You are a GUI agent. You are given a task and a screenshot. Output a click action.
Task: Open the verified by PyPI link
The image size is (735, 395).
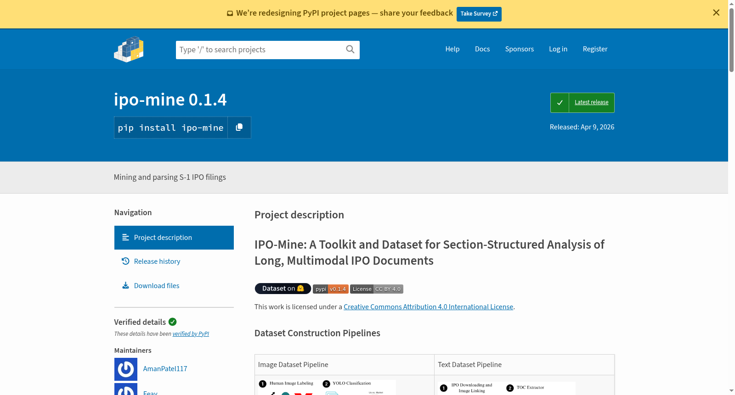[191, 334]
